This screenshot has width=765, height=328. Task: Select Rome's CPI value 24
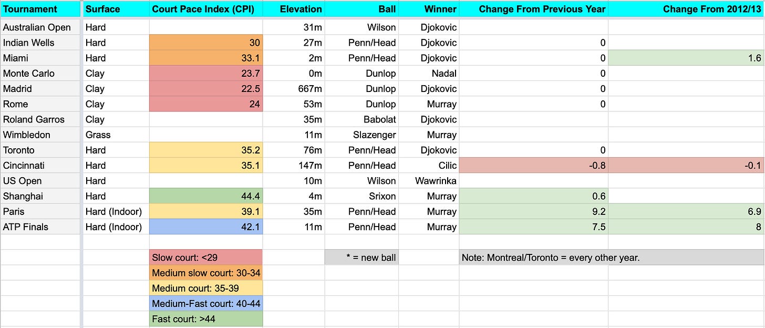tap(206, 104)
